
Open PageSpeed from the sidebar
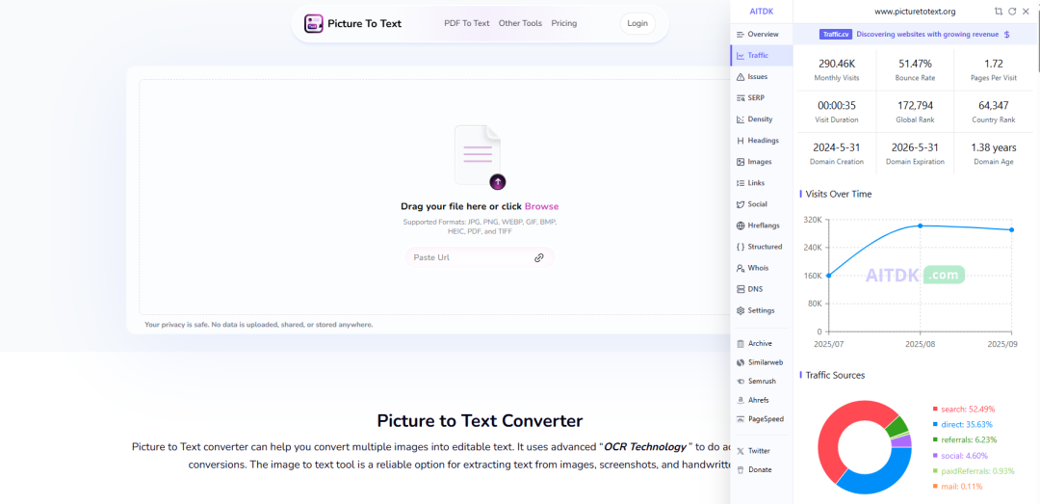(x=761, y=419)
